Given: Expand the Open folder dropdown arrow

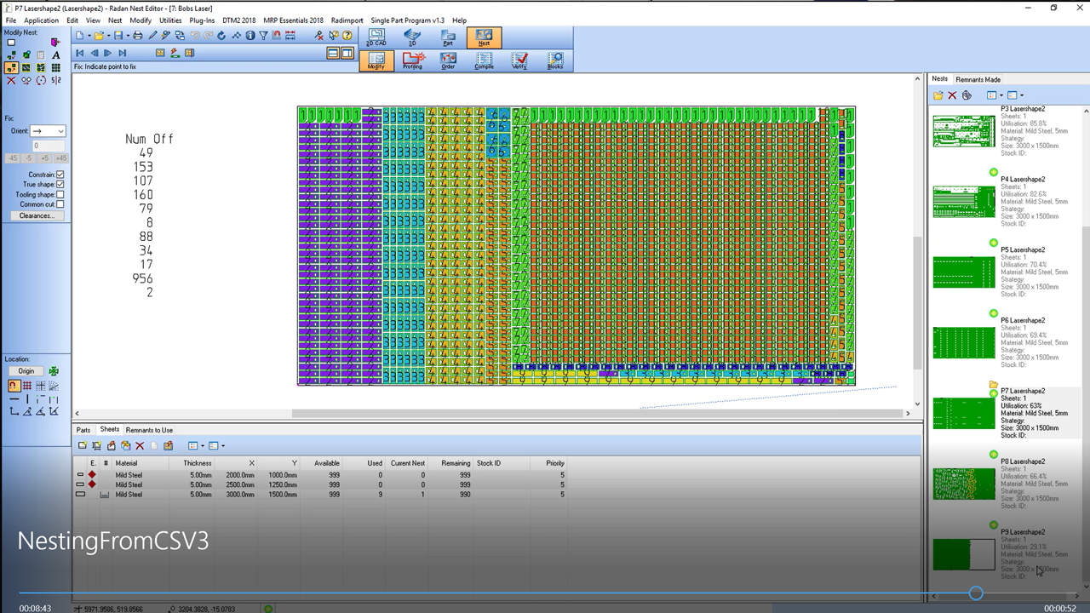Looking at the screenshot, I should tap(109, 36).
